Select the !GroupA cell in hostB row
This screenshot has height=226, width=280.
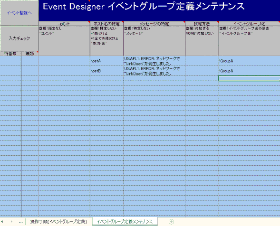(249, 71)
